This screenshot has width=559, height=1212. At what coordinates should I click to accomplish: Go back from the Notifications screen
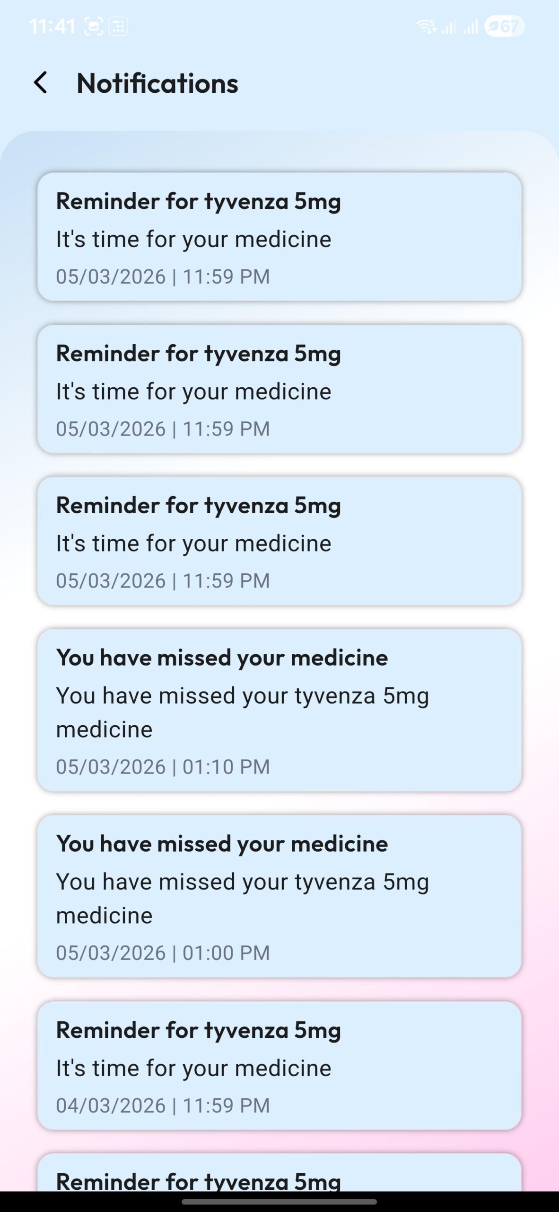(41, 83)
